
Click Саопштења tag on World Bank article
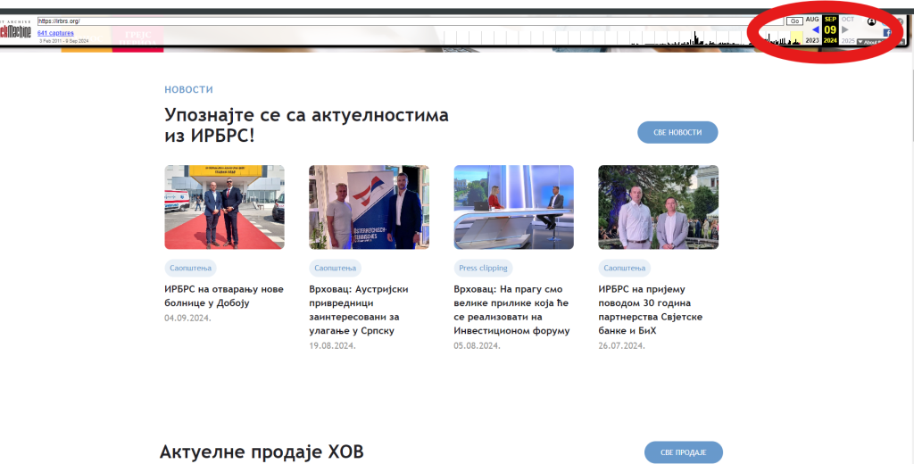point(624,269)
